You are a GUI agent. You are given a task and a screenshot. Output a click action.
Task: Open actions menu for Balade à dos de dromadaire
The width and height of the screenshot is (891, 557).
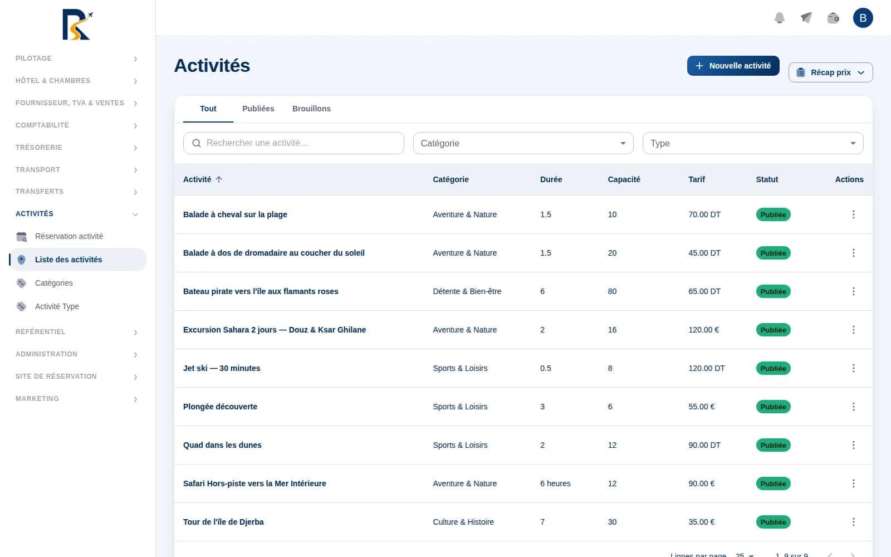pos(853,253)
